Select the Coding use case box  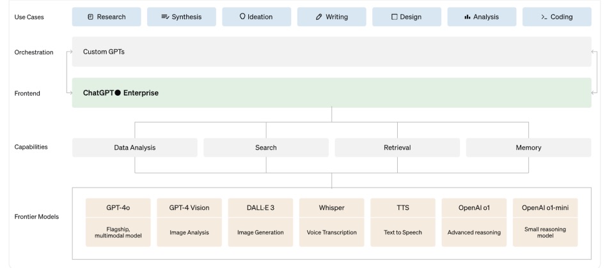[x=557, y=17]
